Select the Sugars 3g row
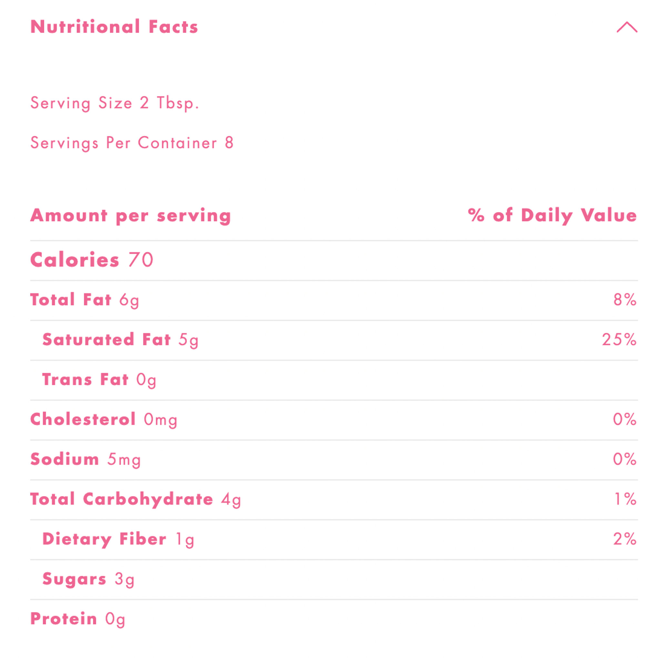 click(88, 579)
